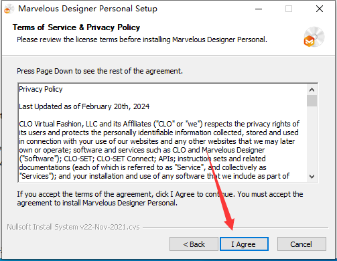Click the Nullsoft Install System version text
The height and width of the screenshot is (261, 337).
click(x=73, y=227)
